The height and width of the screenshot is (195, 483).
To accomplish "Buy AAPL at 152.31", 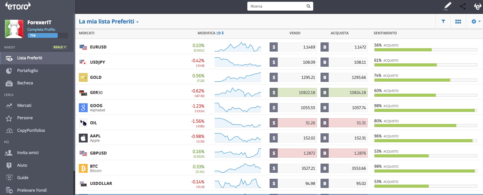I will tap(344, 138).
